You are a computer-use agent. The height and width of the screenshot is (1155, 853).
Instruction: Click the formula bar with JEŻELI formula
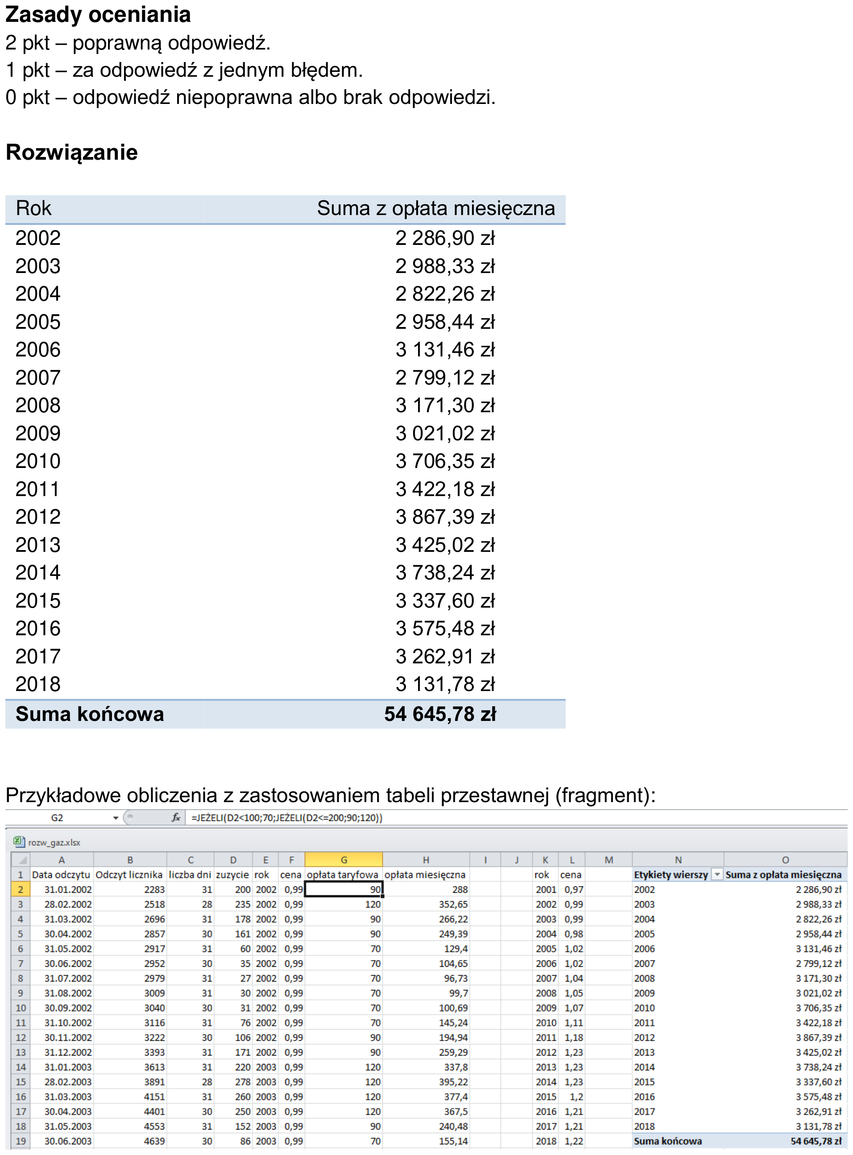pyautogui.click(x=516, y=818)
